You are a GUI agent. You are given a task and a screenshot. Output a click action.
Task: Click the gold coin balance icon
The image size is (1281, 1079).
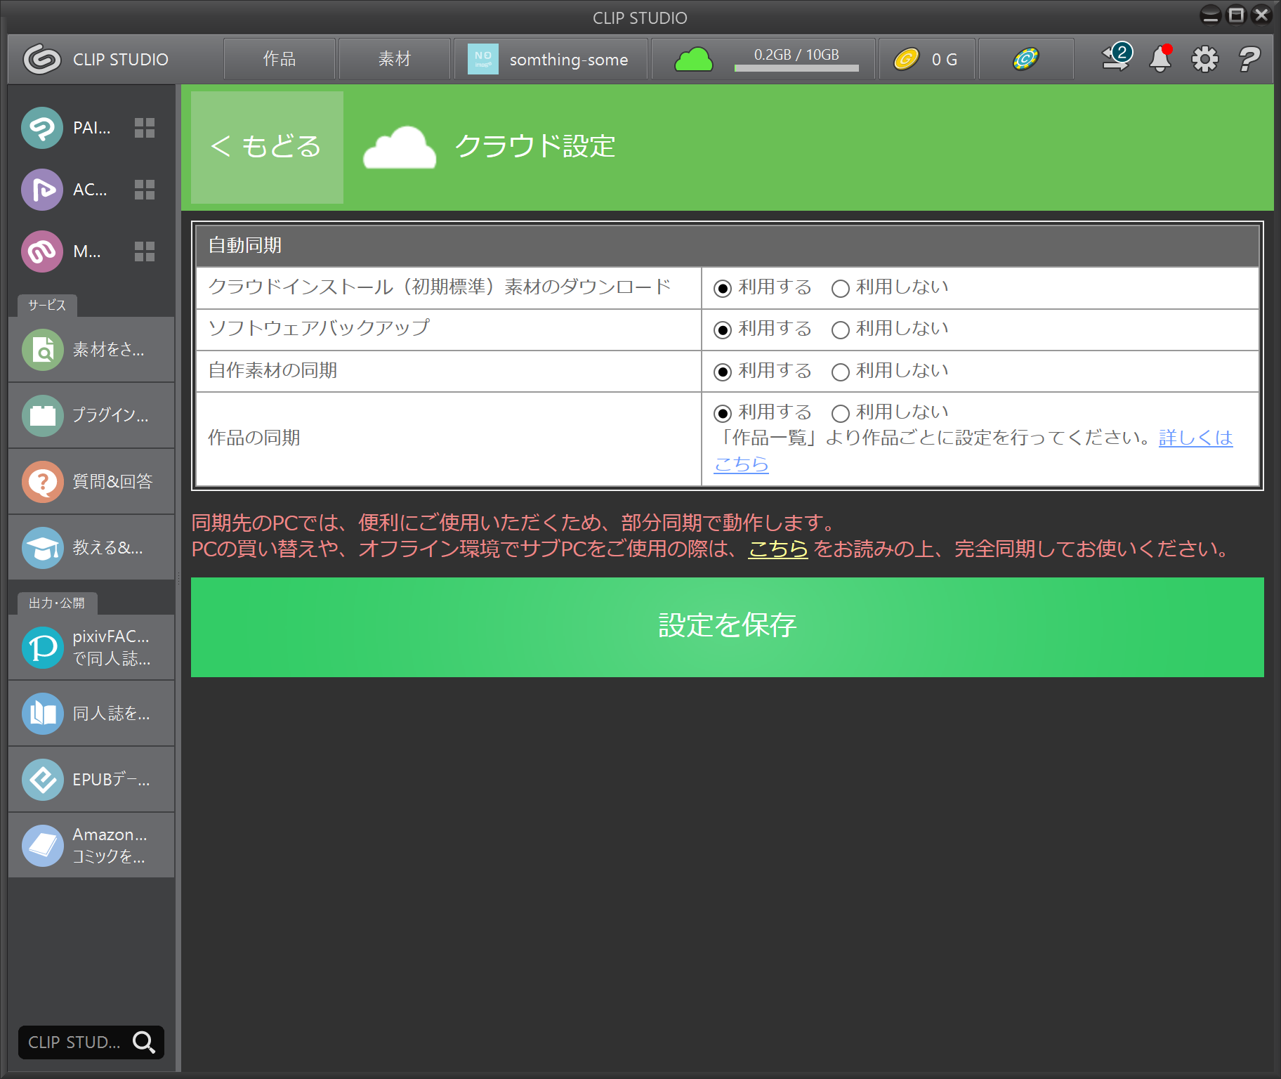906,60
